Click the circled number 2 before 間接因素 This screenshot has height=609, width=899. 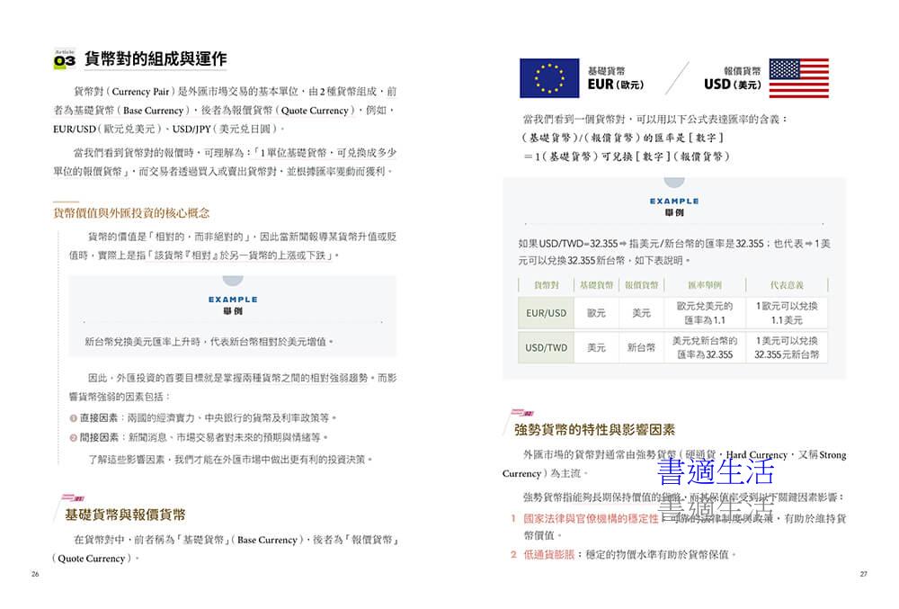tap(74, 438)
